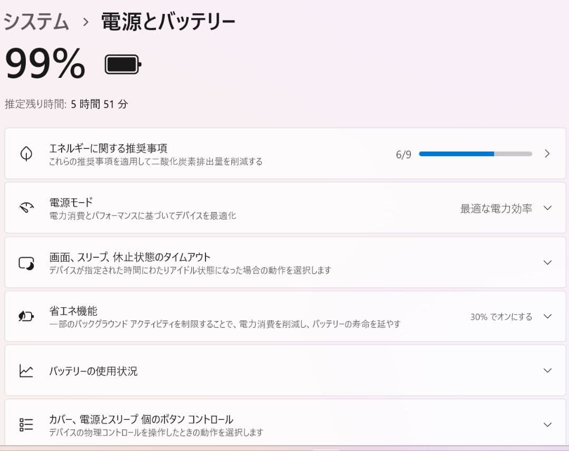The width and height of the screenshot is (569, 451).
Task: Open エネルギーに関する推奨事項 via its chevron
Action: pyautogui.click(x=547, y=153)
